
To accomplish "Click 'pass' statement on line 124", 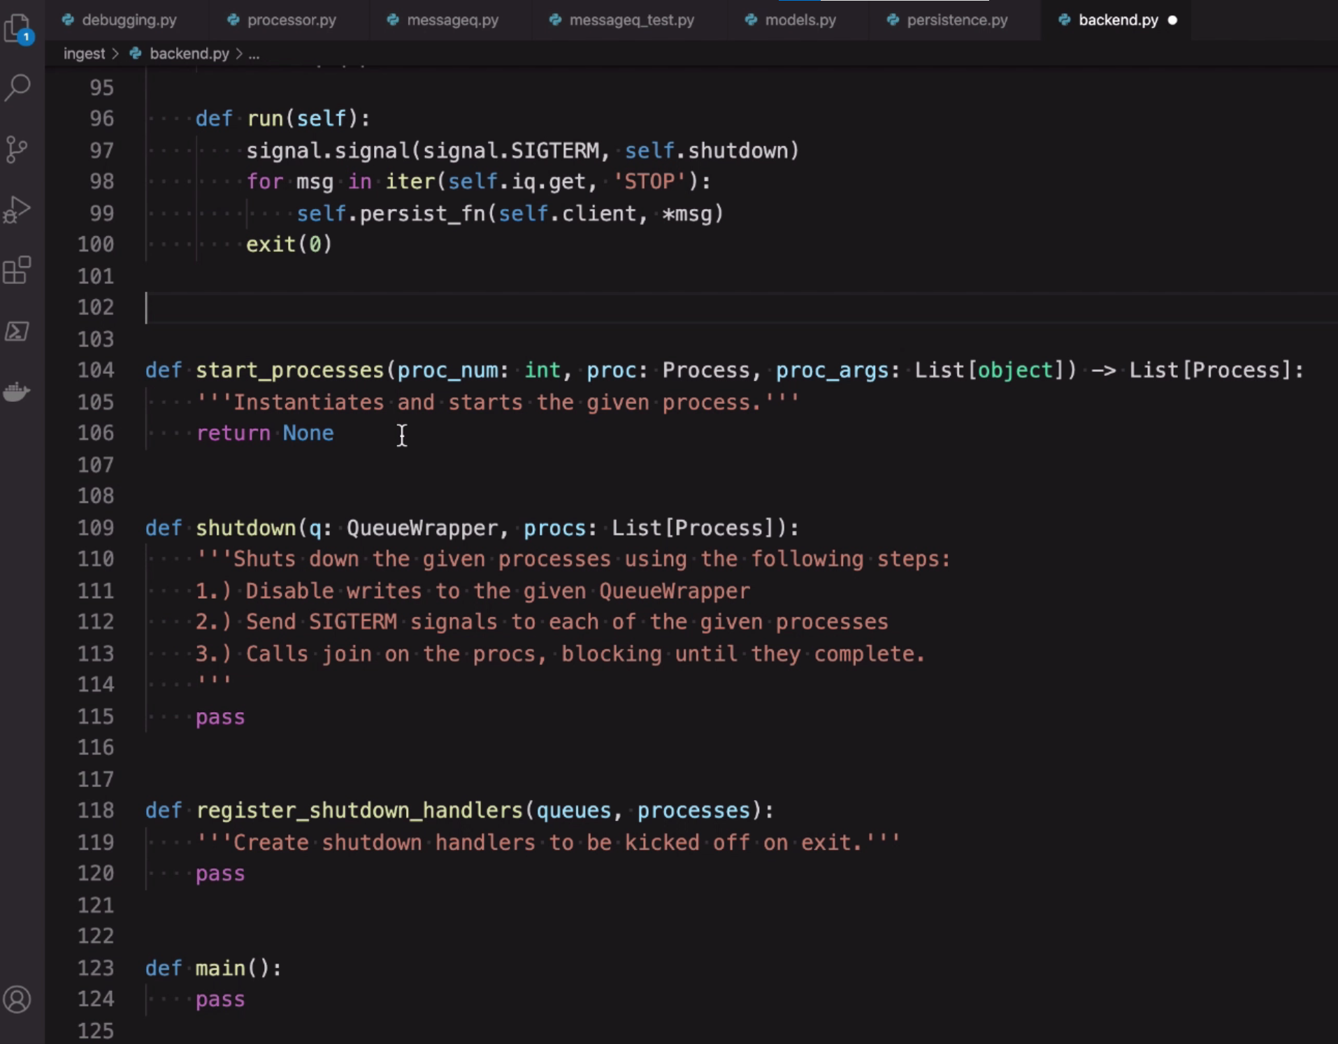I will click(220, 999).
